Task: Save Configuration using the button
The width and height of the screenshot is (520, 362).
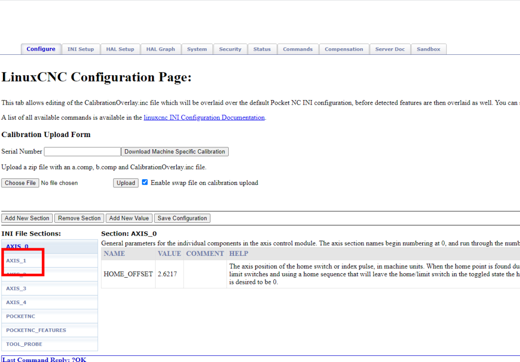Action: 182,218
